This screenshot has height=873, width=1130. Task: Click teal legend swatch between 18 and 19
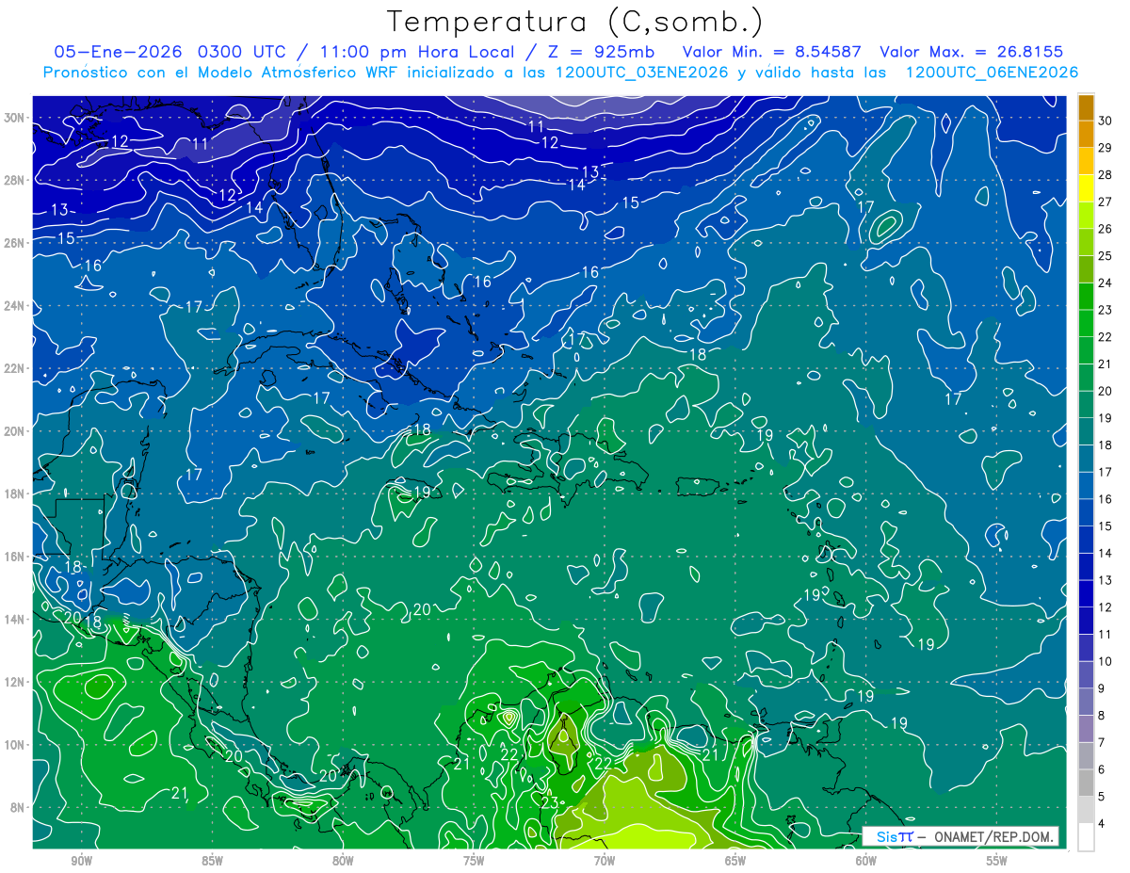click(x=1086, y=431)
